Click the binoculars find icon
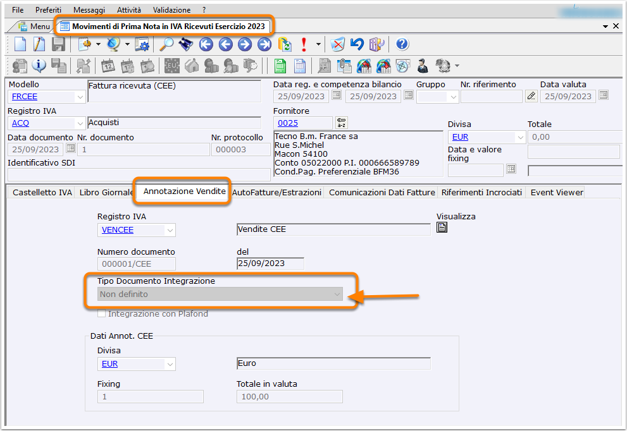This screenshot has width=627, height=431. click(185, 44)
